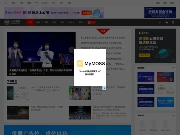Viewport: 180px width, 135px height.
Task: Go to next carousel slide arrow
Action: pyautogui.click(x=71, y=50)
